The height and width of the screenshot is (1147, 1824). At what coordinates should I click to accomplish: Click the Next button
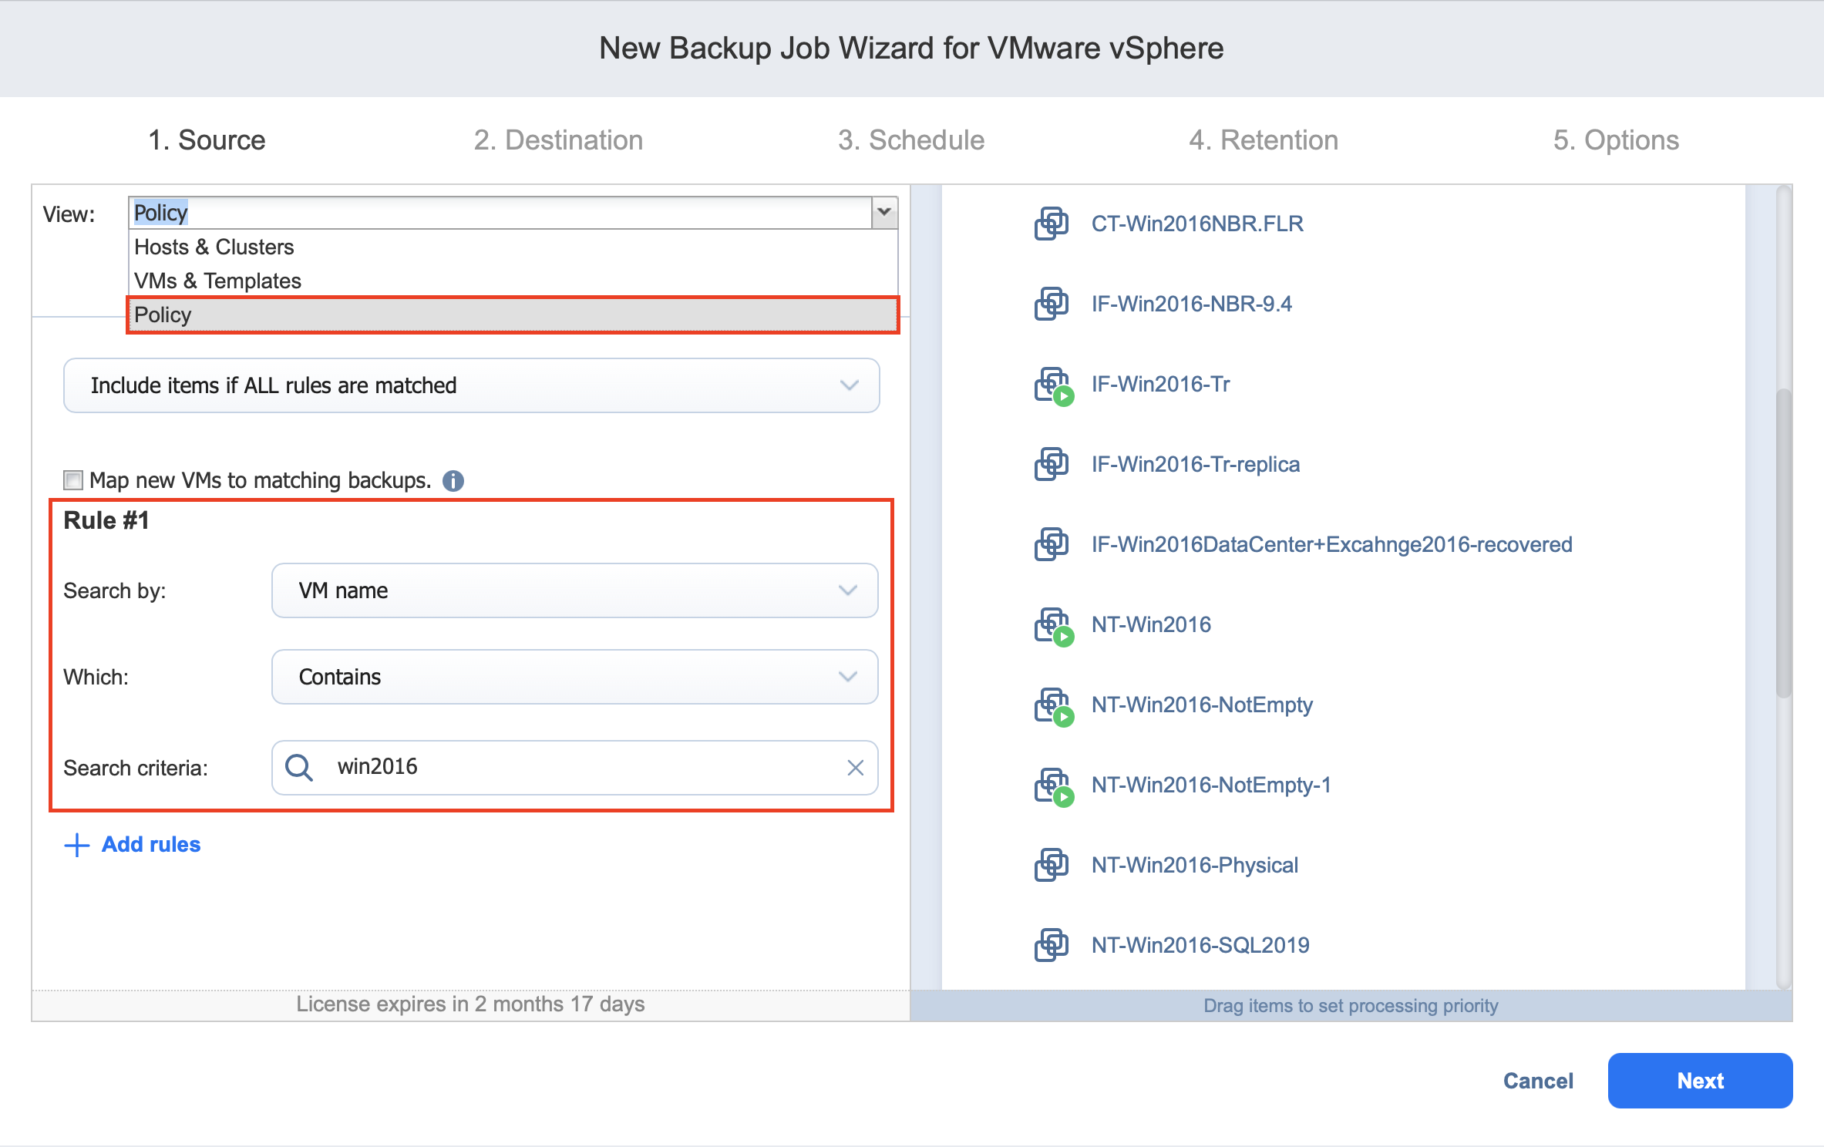point(1700,1081)
